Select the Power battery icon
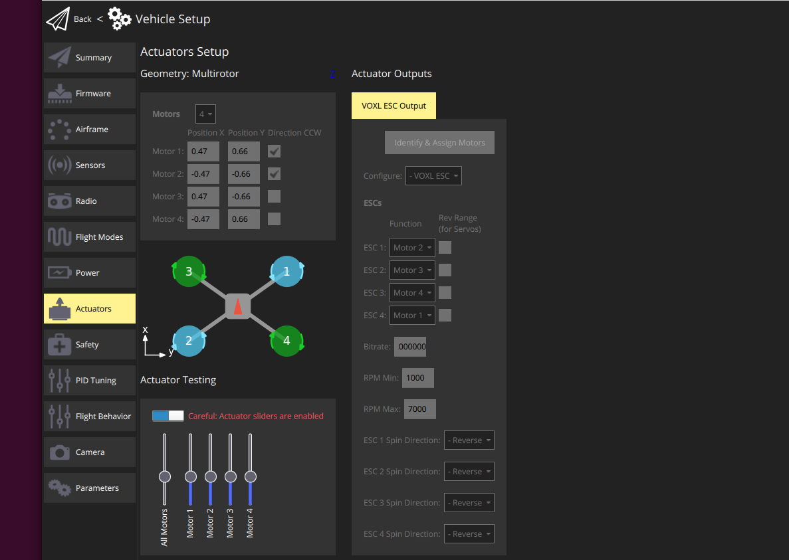The height and width of the screenshot is (560, 789). coord(60,273)
